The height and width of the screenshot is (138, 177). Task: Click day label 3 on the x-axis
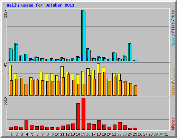22,134
